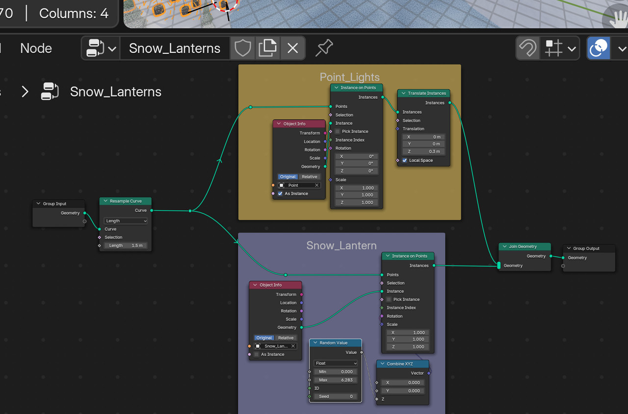Toggle the snapping magnet icon
The height and width of the screenshot is (414, 628).
[x=528, y=49]
